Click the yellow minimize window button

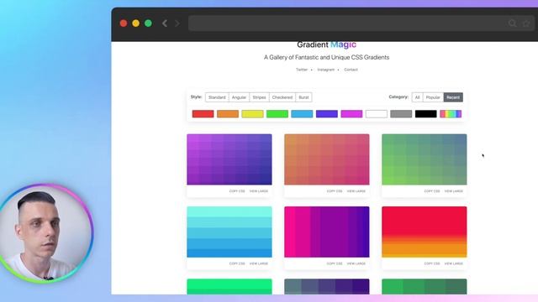(136, 23)
